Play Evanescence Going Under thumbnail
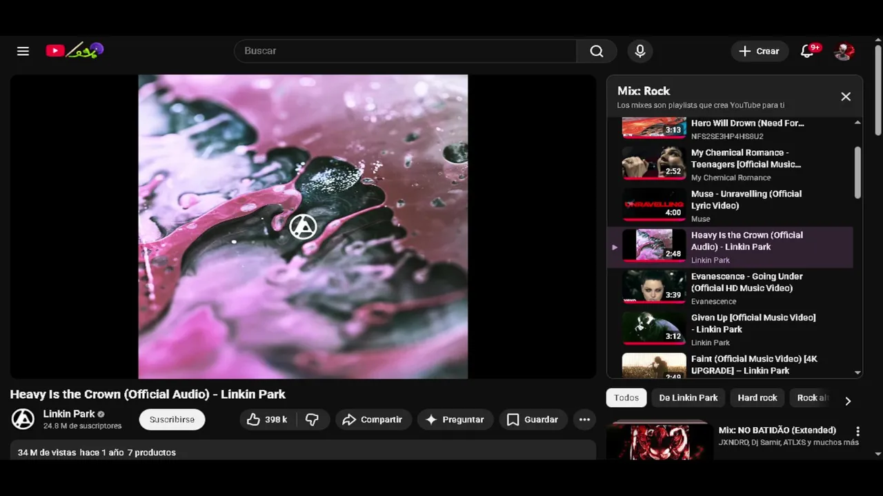 (653, 287)
